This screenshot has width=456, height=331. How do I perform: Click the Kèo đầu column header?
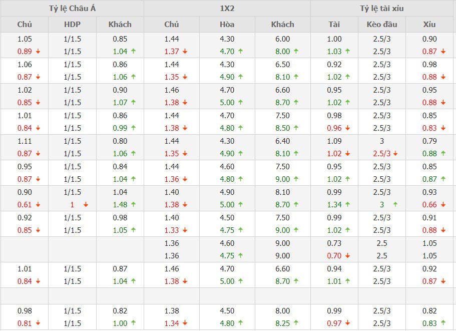point(382,24)
